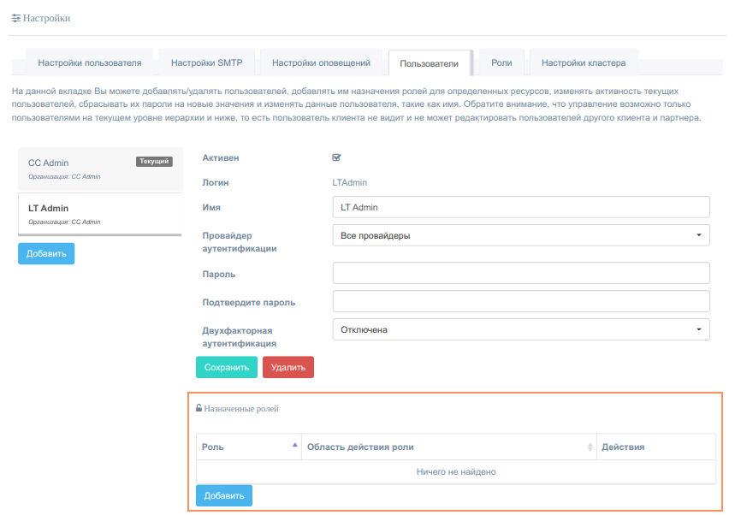Click the settings sliders icon in header
Screen dimensions: 735x515
coord(15,18)
